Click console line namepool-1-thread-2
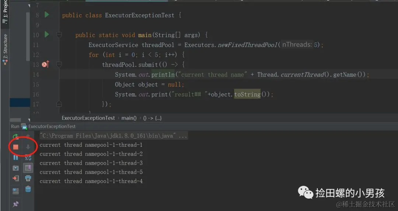The height and width of the screenshot is (211, 398). pyautogui.click(x=91, y=154)
